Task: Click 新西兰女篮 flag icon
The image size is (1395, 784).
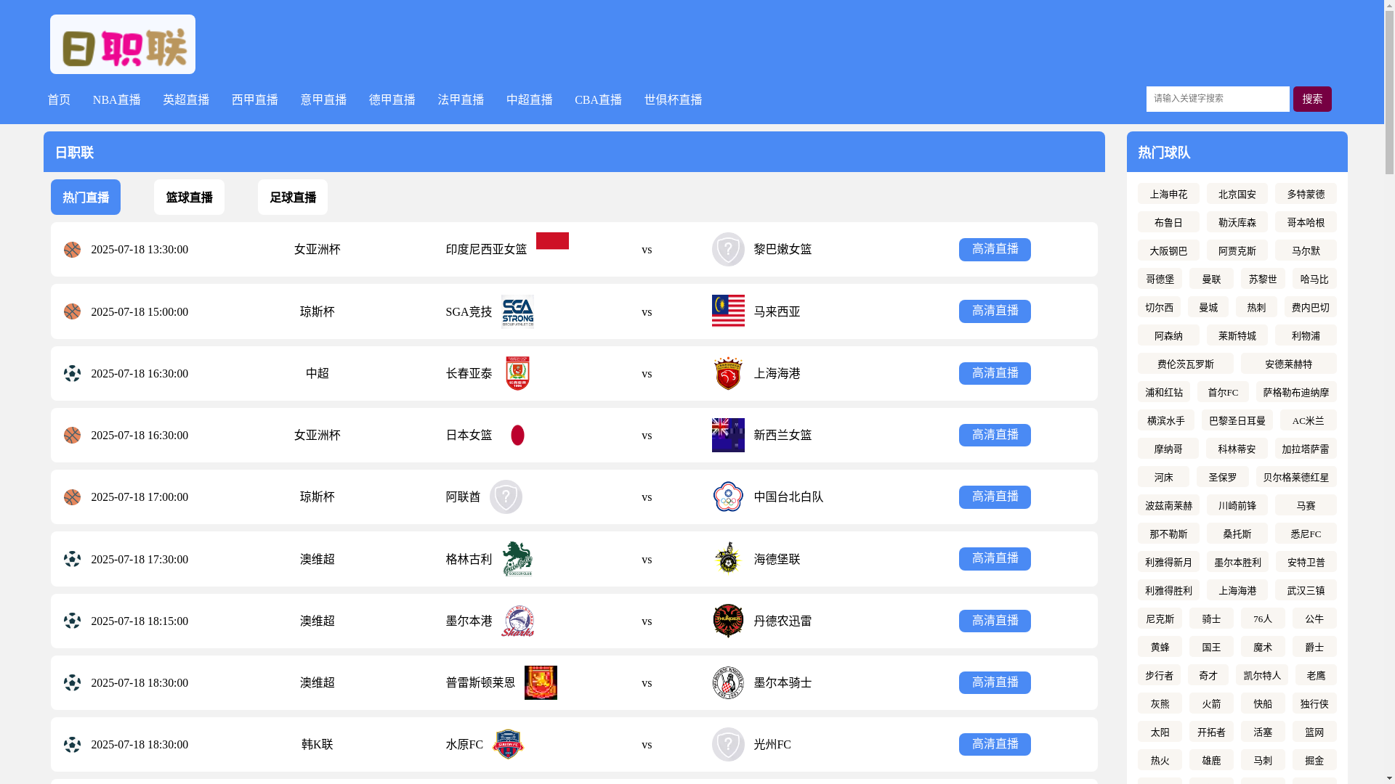Action: (x=728, y=435)
